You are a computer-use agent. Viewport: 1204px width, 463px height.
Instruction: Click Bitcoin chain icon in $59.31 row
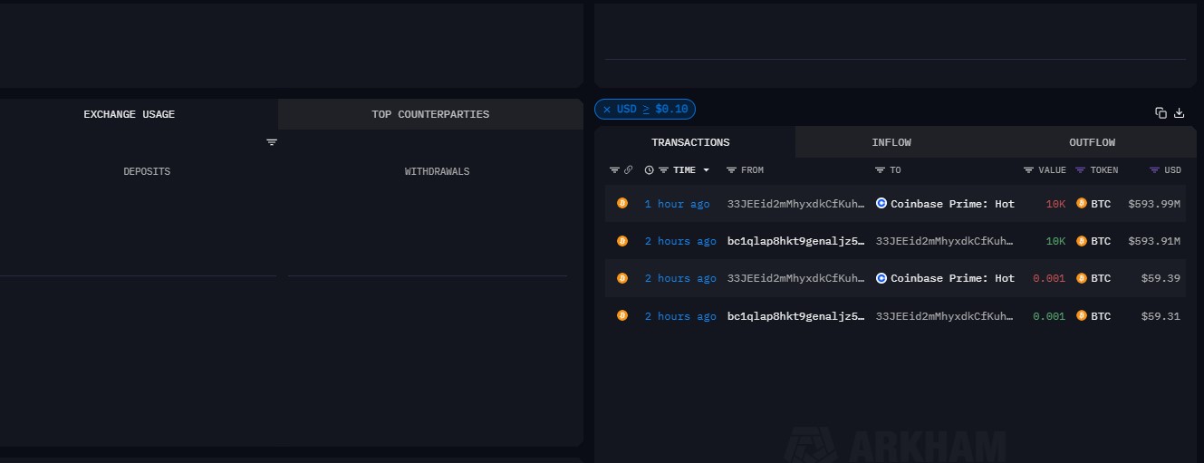point(622,315)
